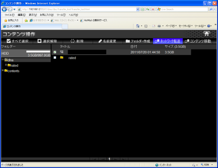Click the add to favorites bar icon
Viewport: 218px width, 168px height.
[26, 20]
